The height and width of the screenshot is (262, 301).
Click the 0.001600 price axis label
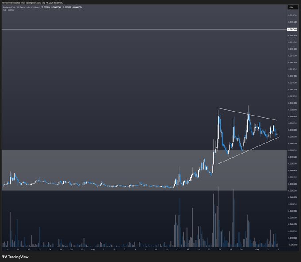click(x=292, y=22)
